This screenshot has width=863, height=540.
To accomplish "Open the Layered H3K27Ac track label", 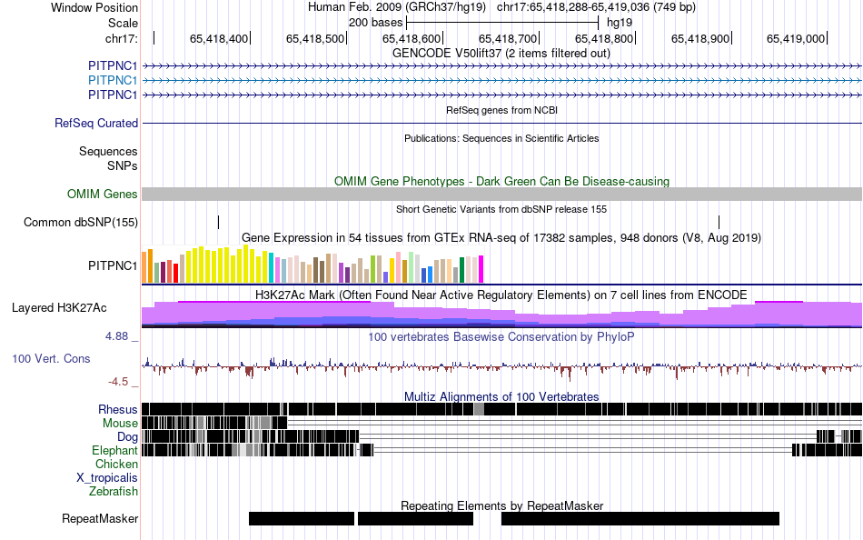I will coord(59,307).
